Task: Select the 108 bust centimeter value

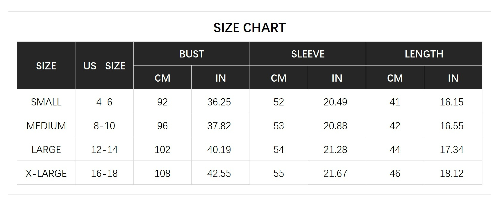Action: (162, 173)
